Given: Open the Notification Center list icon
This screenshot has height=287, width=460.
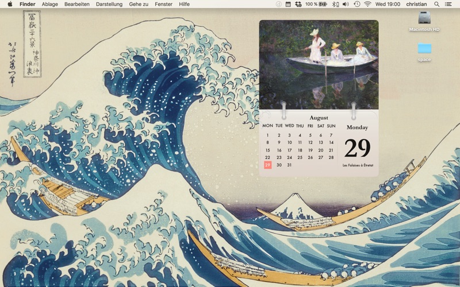Looking at the screenshot, I should 448,4.
